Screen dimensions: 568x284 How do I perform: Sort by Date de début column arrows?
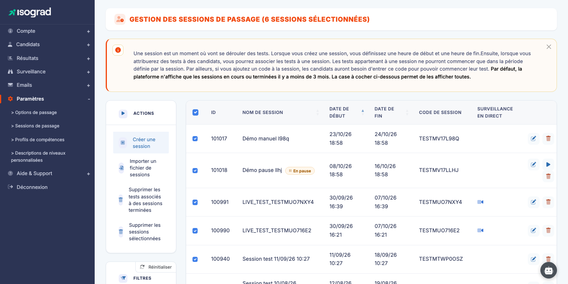(x=362, y=112)
